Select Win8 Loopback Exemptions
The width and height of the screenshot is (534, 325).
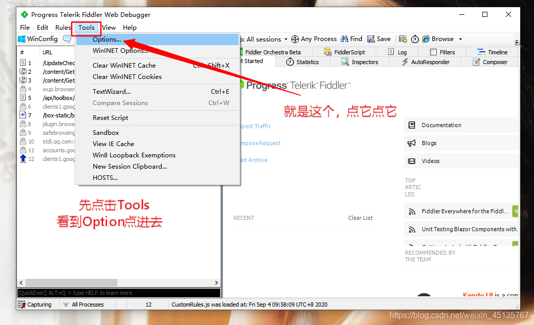tap(157, 155)
